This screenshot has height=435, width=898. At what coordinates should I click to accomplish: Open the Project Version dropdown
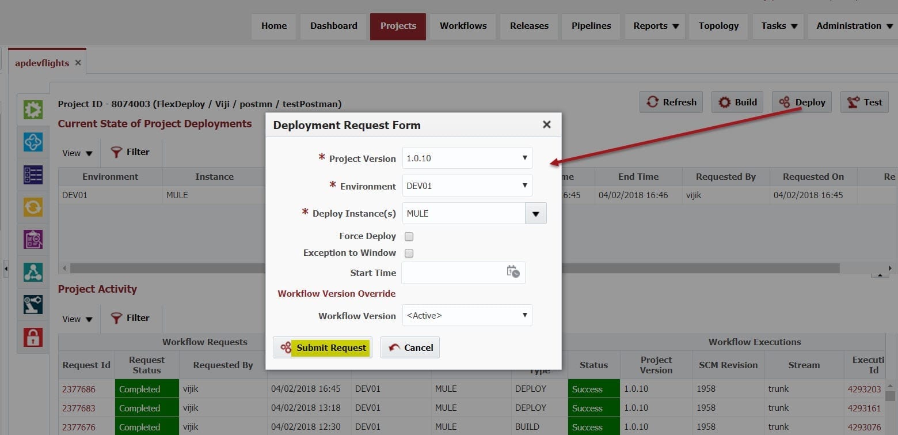pyautogui.click(x=467, y=158)
